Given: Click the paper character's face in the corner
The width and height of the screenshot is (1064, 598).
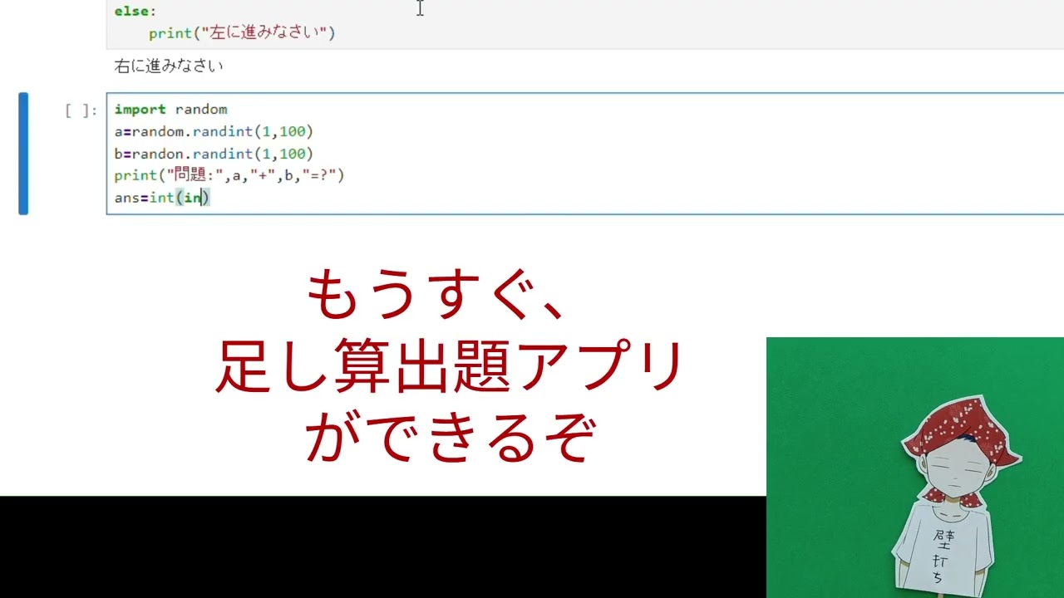Looking at the screenshot, I should point(951,474).
